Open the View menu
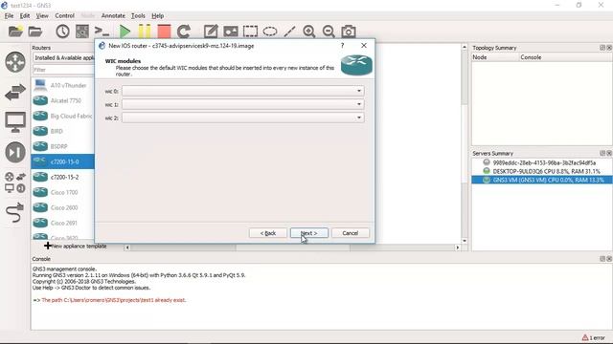This screenshot has width=613, height=344. (42, 15)
